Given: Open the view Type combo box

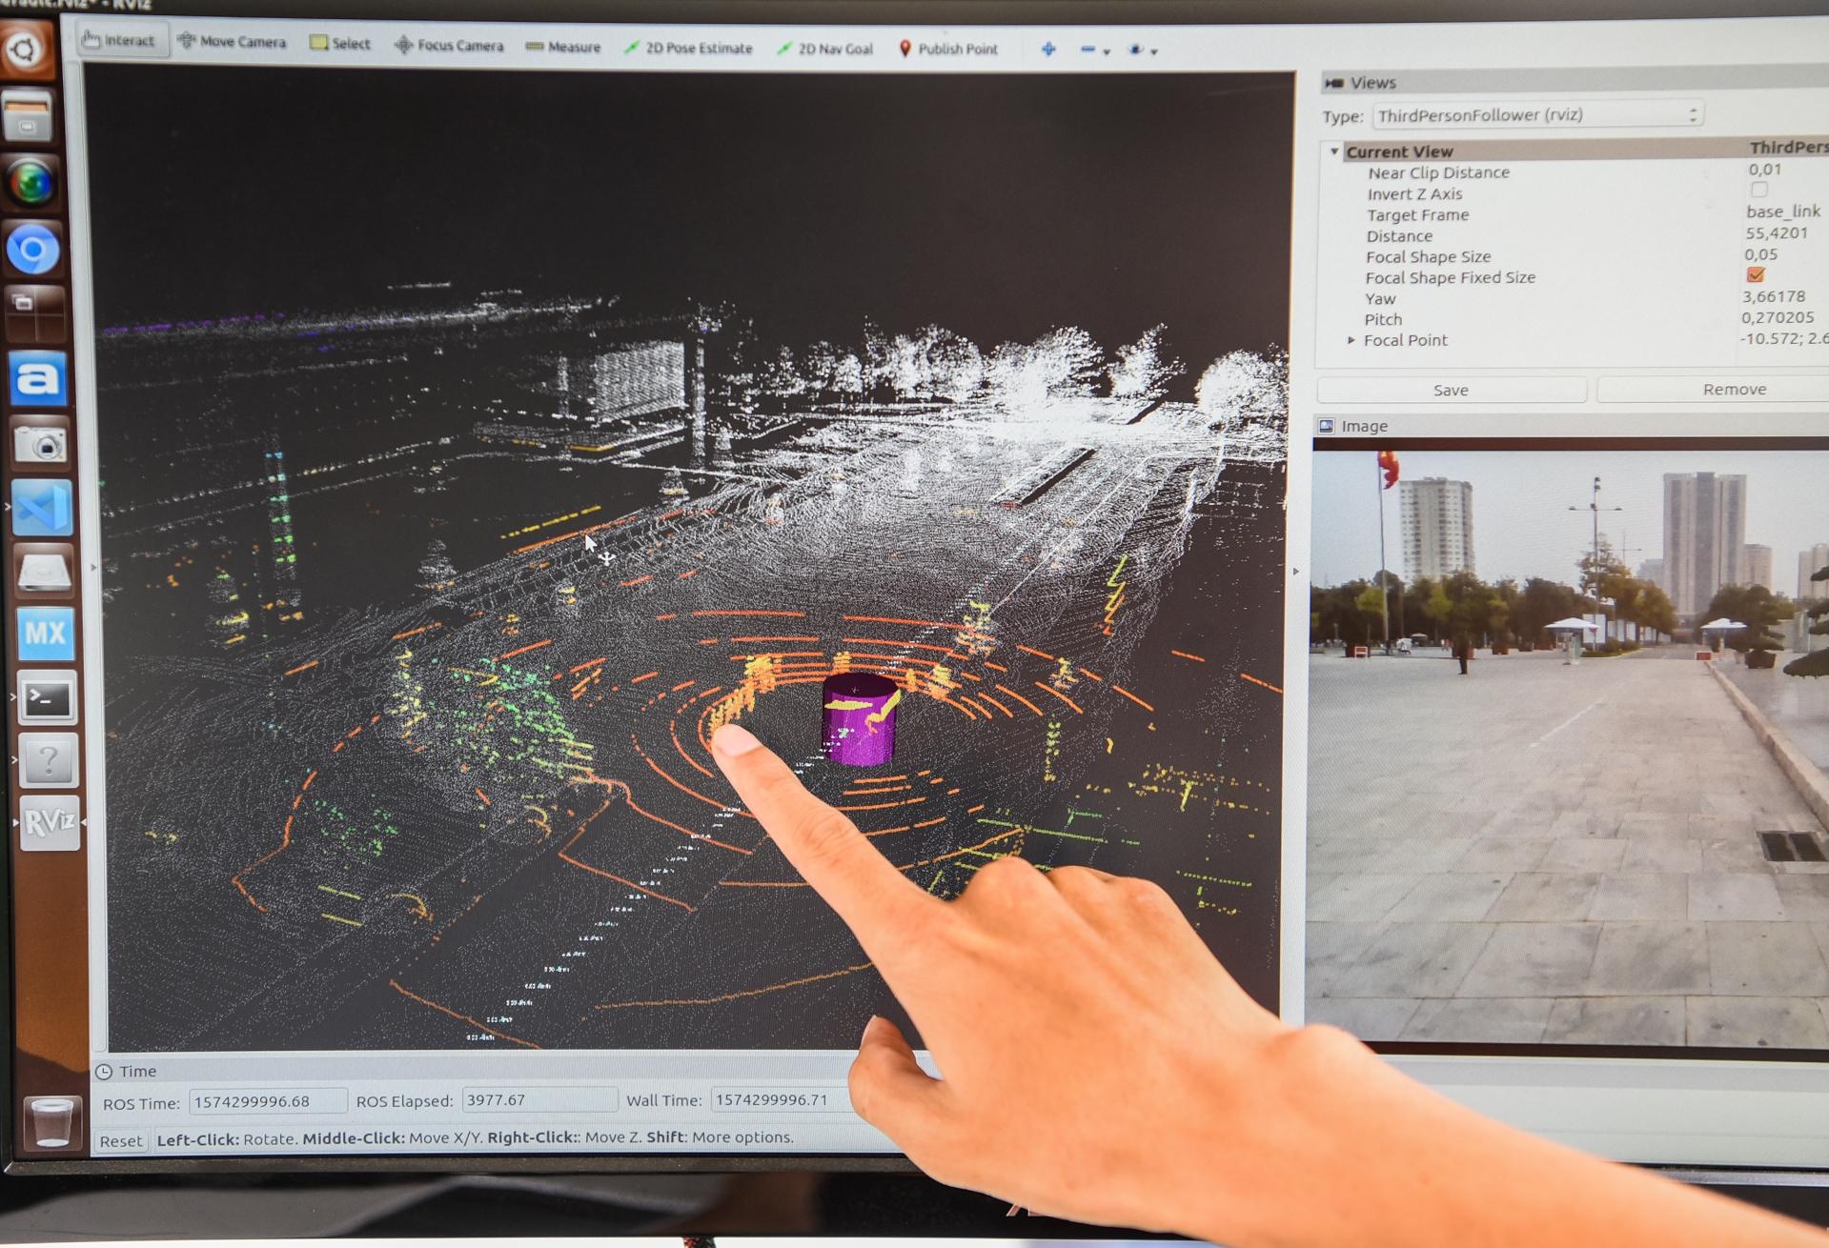Looking at the screenshot, I should (1536, 115).
